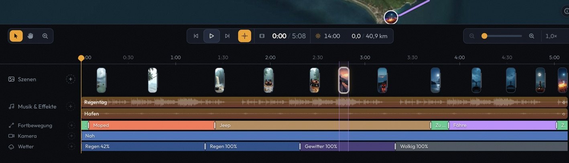Screen dimensions: 569x163
Task: Click the Kamera camera icon
Action: [11, 136]
